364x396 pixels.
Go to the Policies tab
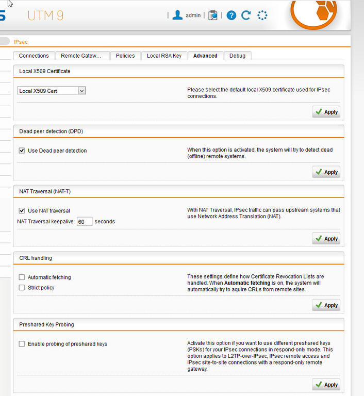(125, 56)
